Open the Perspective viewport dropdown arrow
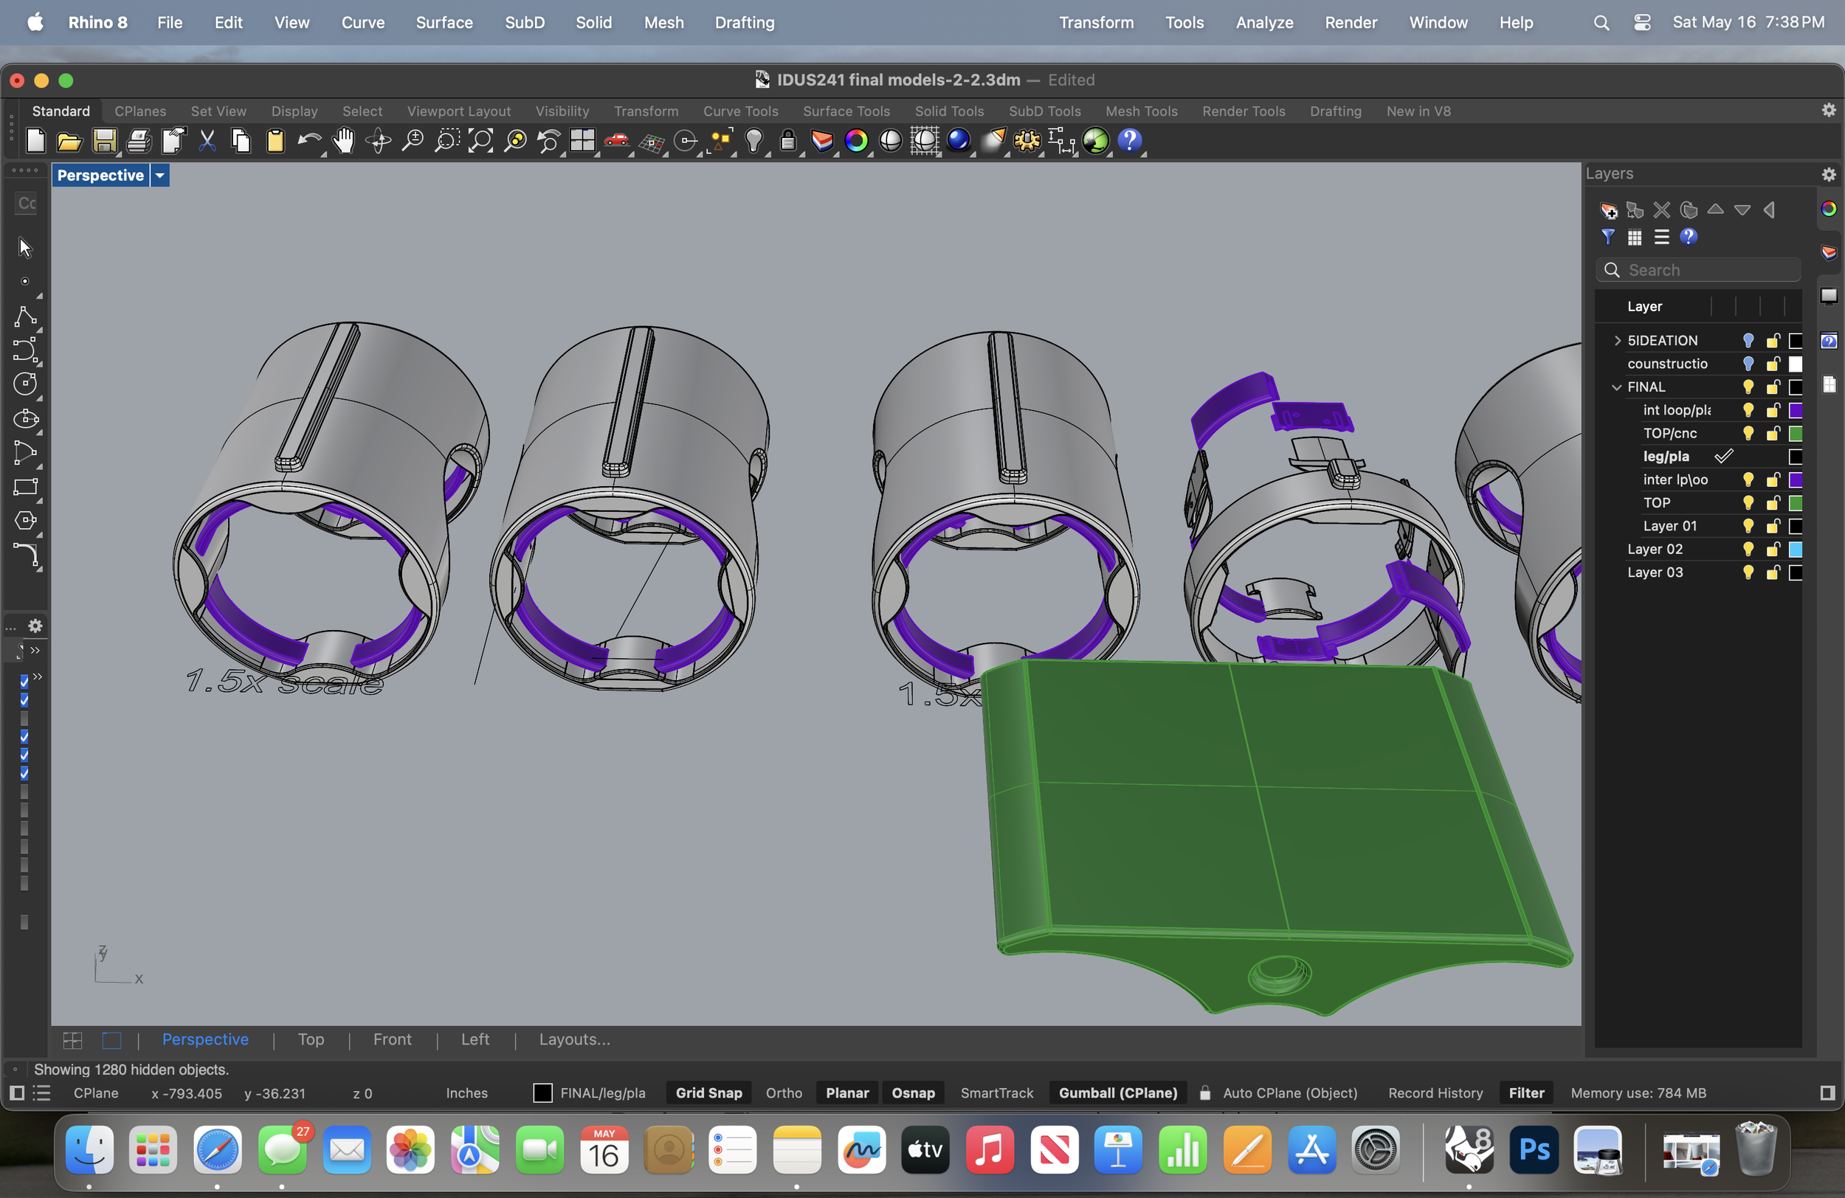1845x1198 pixels. (x=159, y=176)
